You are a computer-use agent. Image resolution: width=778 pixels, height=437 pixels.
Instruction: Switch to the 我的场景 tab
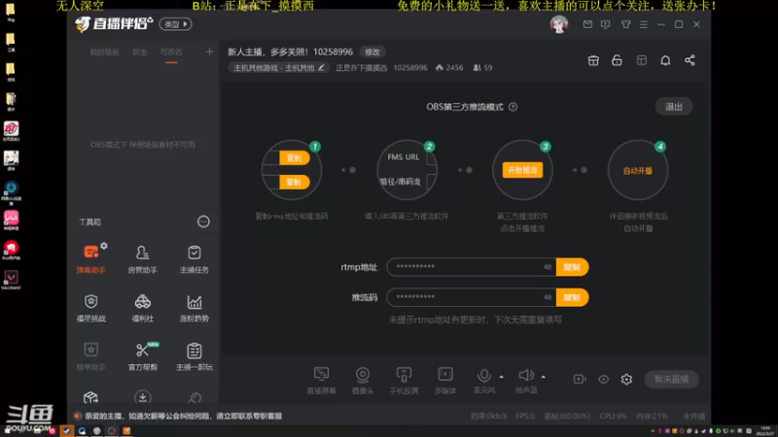[x=104, y=52]
